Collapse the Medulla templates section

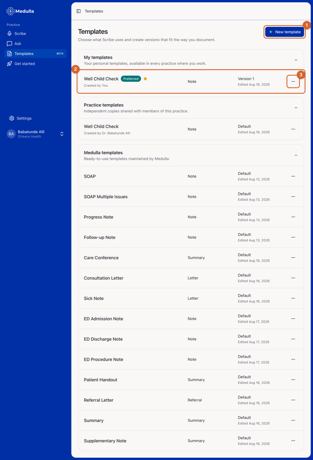(x=296, y=155)
